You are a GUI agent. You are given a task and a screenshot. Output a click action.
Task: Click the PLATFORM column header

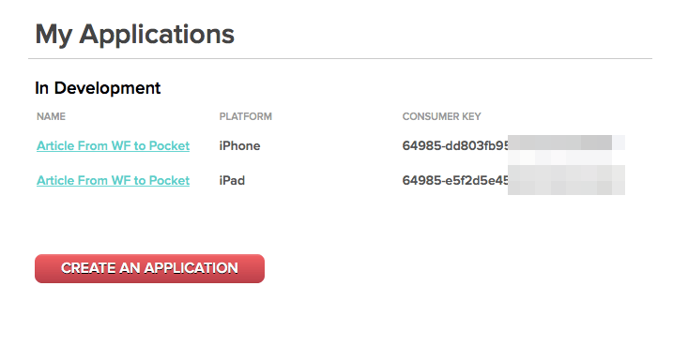[x=246, y=116]
